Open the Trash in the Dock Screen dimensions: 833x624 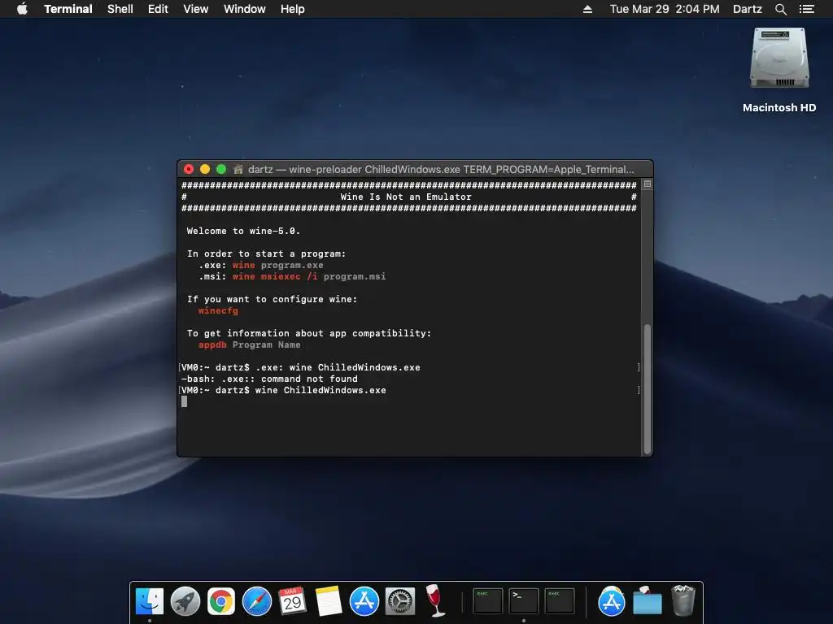tap(683, 600)
